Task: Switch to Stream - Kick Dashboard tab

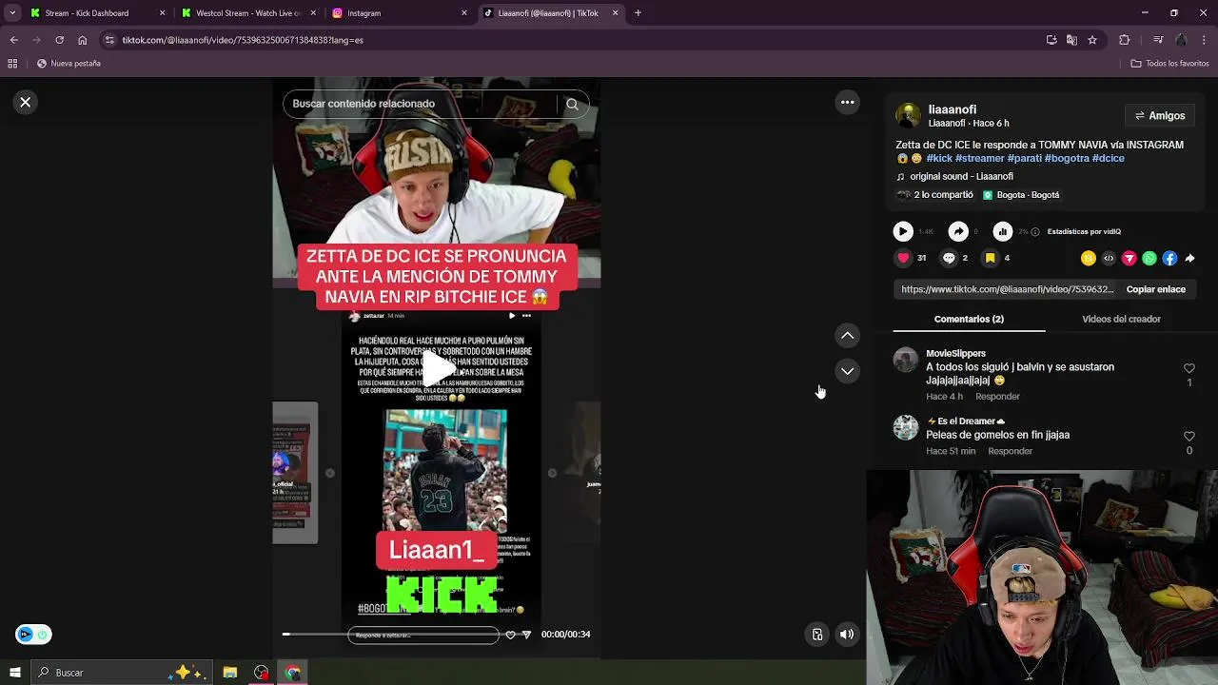Action: pos(95,13)
